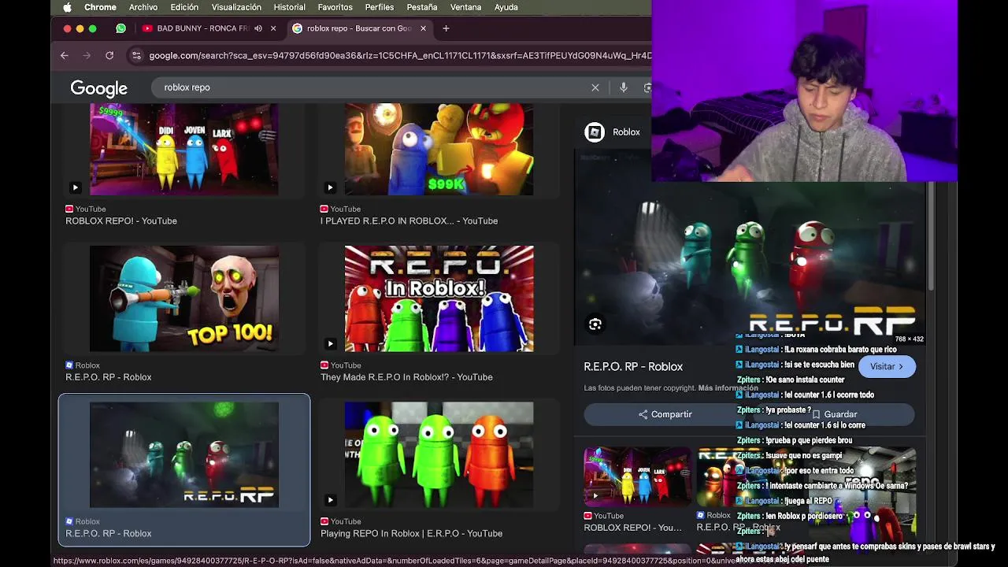Image resolution: width=1008 pixels, height=567 pixels.
Task: Mute audio on the Bad Bunny tab
Action: 258,28
